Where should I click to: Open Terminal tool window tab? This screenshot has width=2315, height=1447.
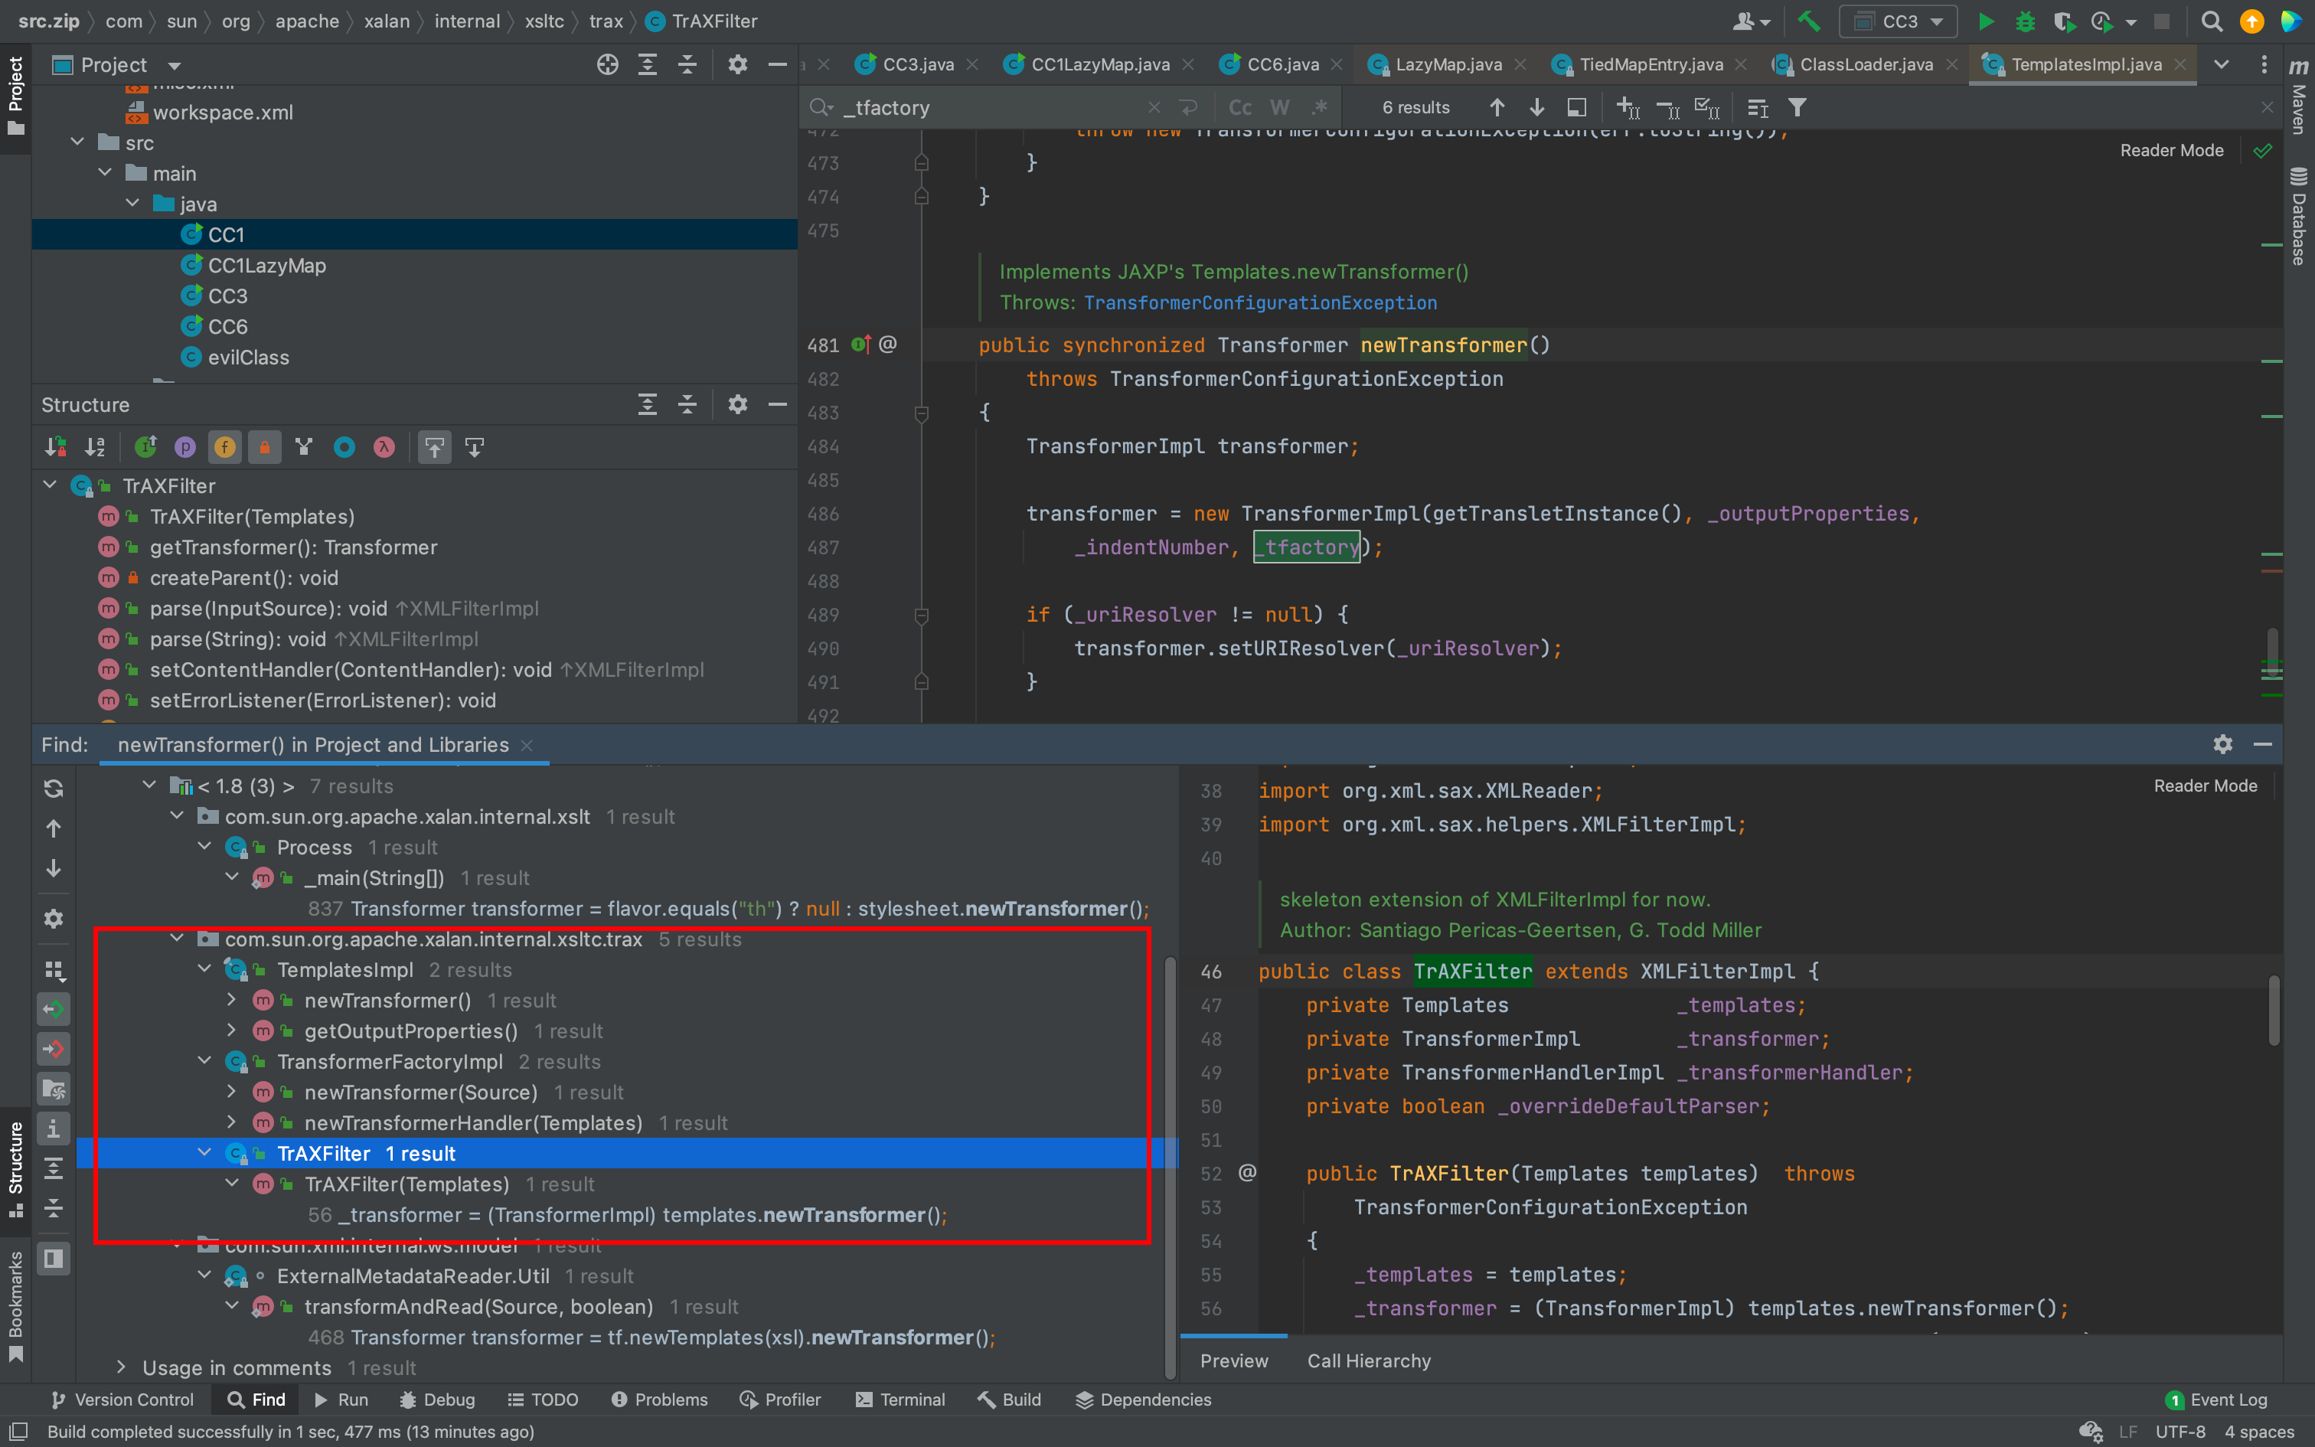point(901,1400)
